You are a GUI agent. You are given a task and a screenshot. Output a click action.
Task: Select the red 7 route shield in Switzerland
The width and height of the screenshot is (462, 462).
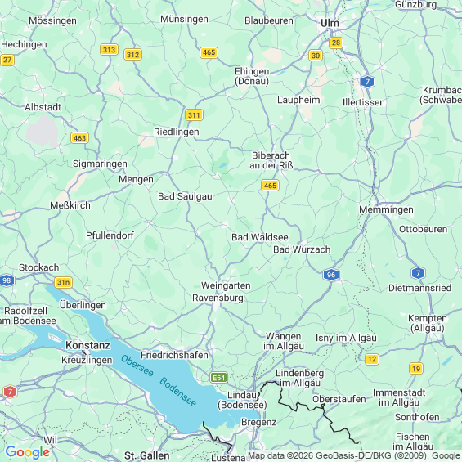pos(11,392)
